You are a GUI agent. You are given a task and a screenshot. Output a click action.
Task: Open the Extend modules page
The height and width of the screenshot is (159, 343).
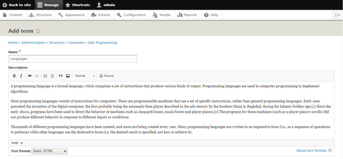pyautogui.click(x=101, y=15)
